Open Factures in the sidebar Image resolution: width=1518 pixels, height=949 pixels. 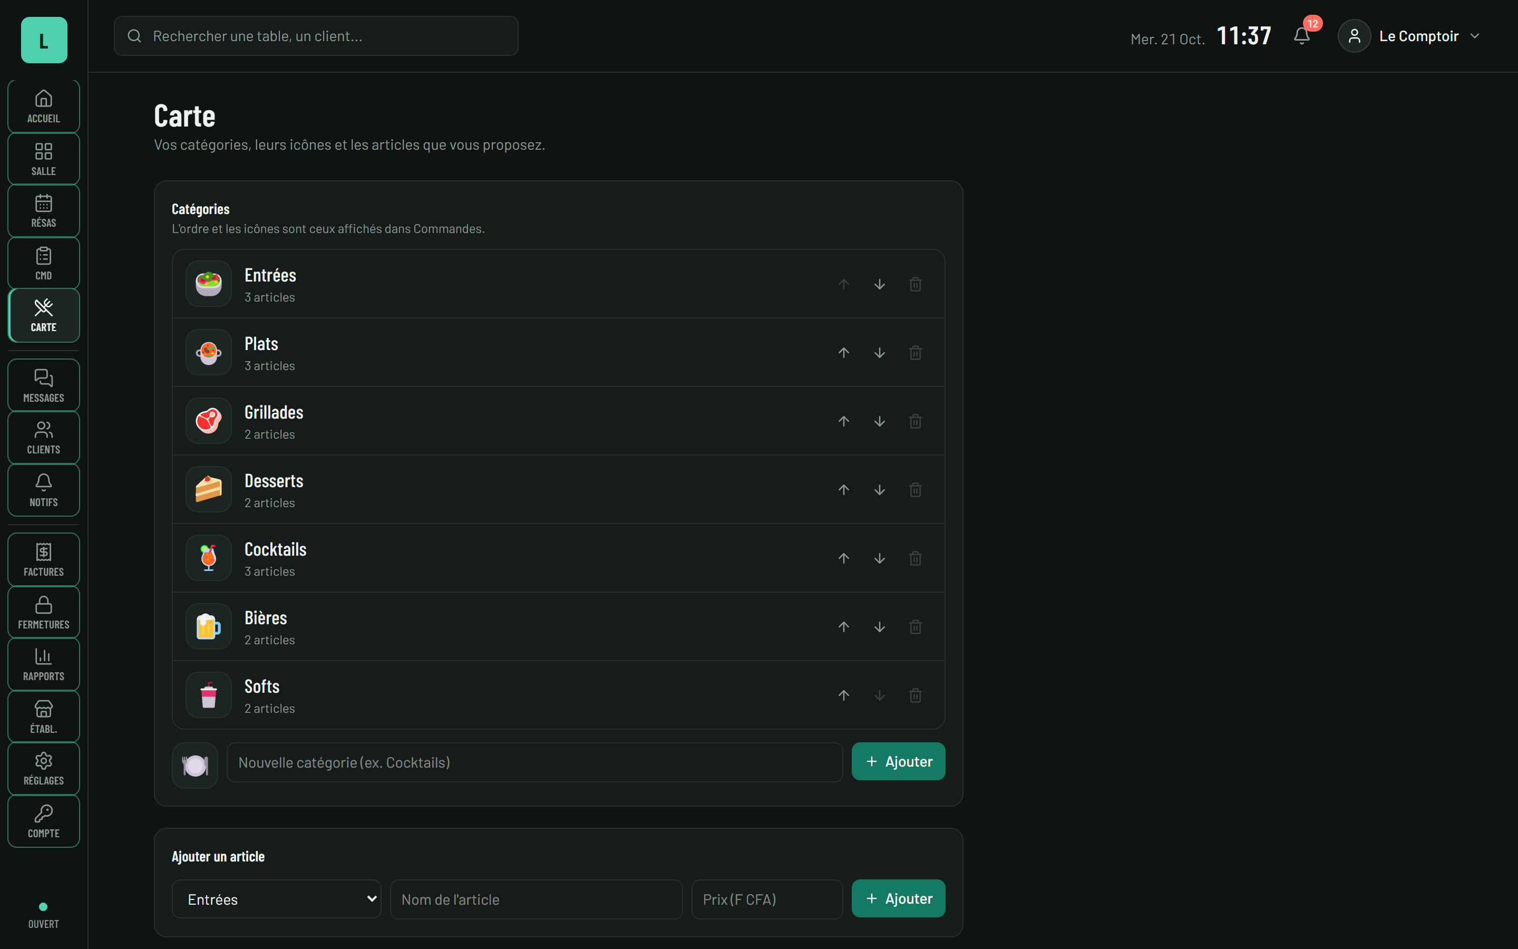[44, 560]
